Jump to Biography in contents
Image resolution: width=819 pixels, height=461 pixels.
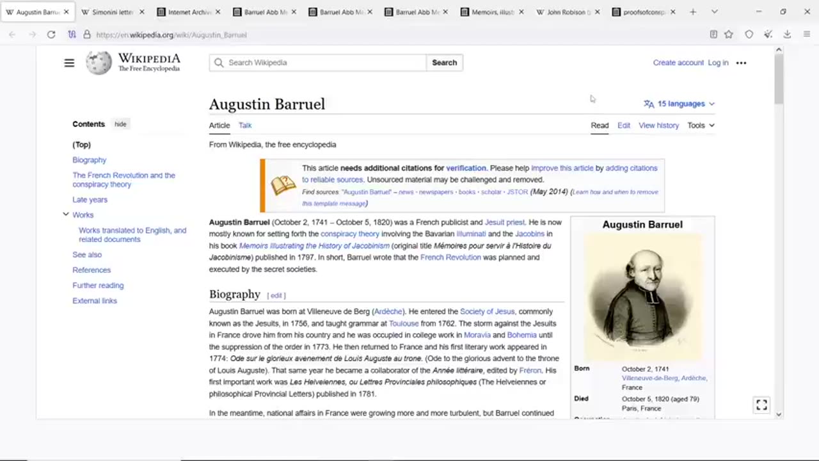[x=90, y=160]
